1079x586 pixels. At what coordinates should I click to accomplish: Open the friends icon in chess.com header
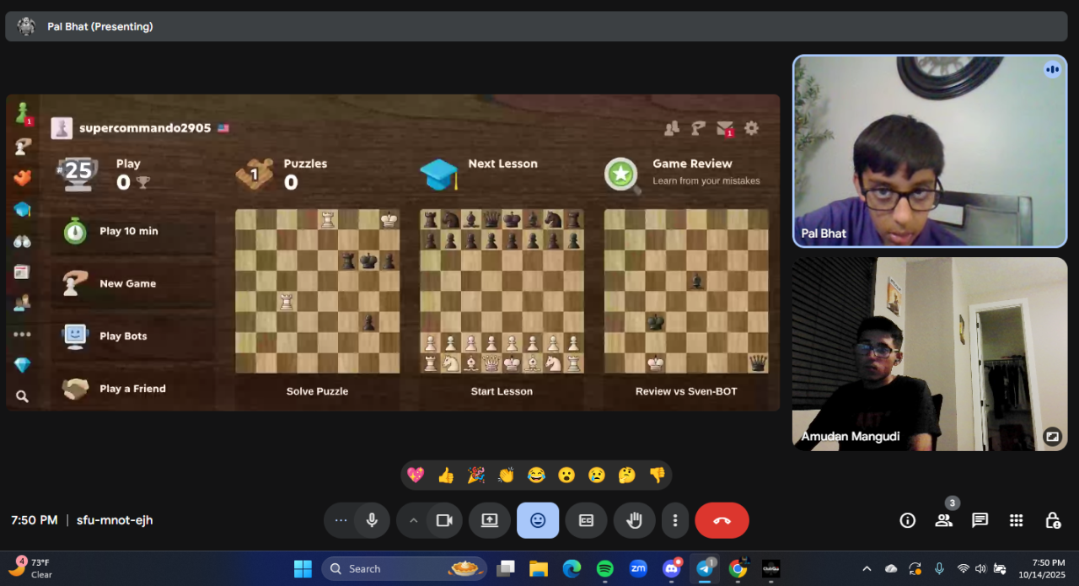click(x=672, y=128)
